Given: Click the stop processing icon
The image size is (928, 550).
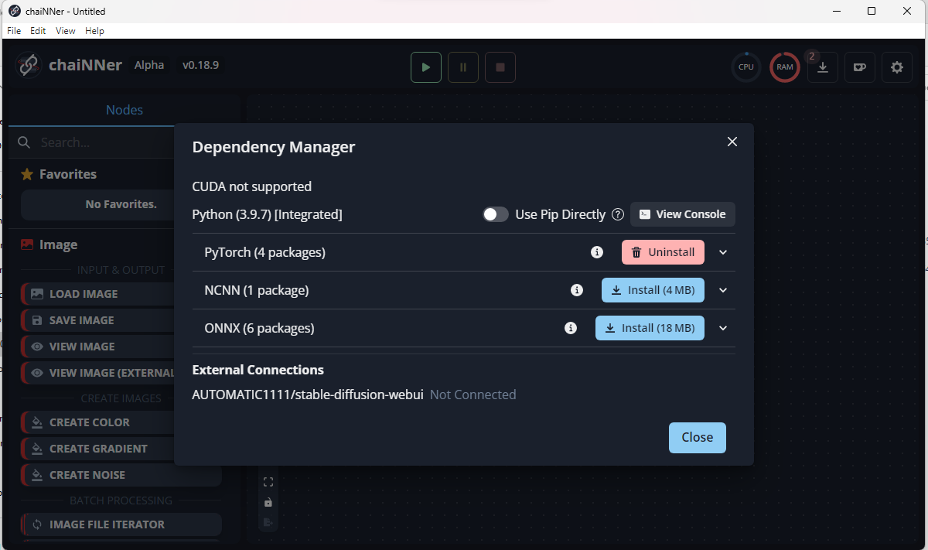Looking at the screenshot, I should point(500,67).
